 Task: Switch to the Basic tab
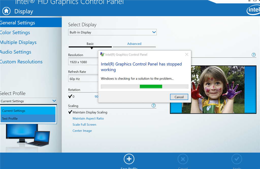[x=90, y=44]
